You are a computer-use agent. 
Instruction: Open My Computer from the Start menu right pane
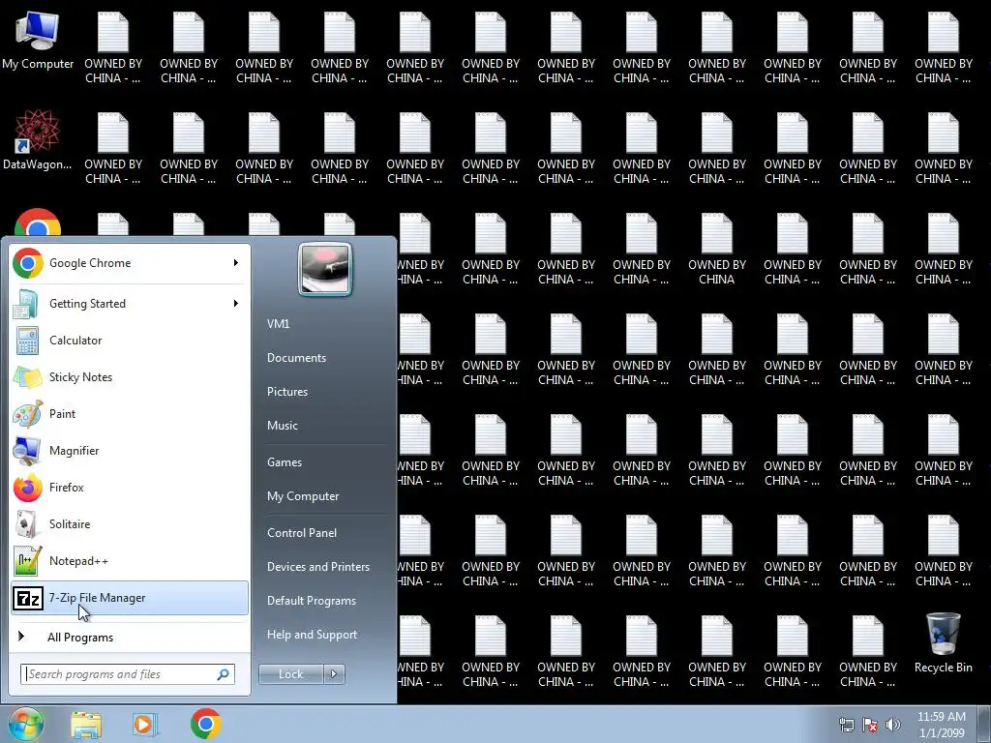pyautogui.click(x=303, y=496)
